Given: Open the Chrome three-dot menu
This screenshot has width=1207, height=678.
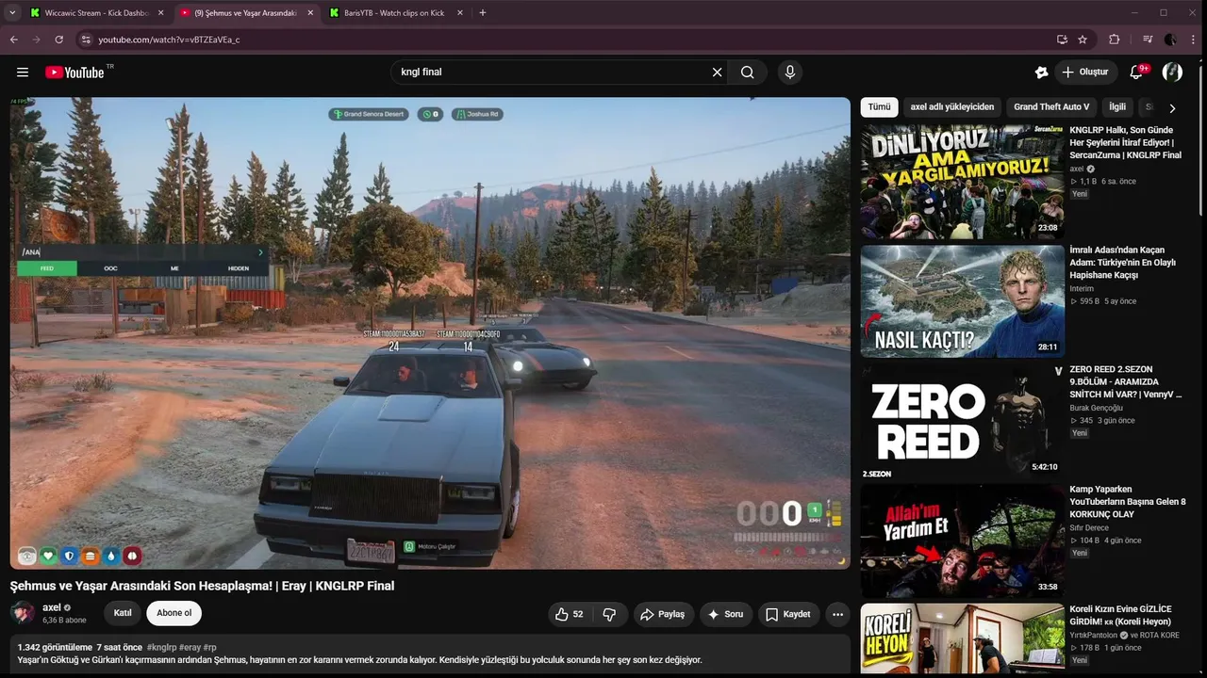Looking at the screenshot, I should (1193, 40).
